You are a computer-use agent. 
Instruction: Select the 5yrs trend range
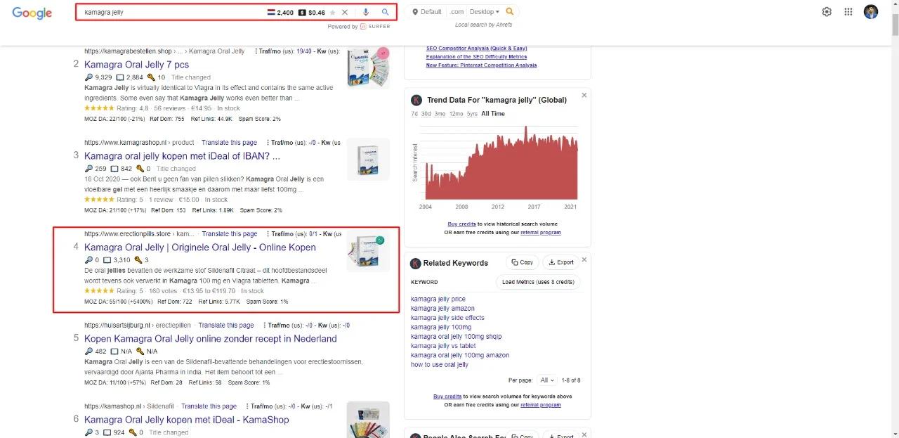tap(472, 114)
